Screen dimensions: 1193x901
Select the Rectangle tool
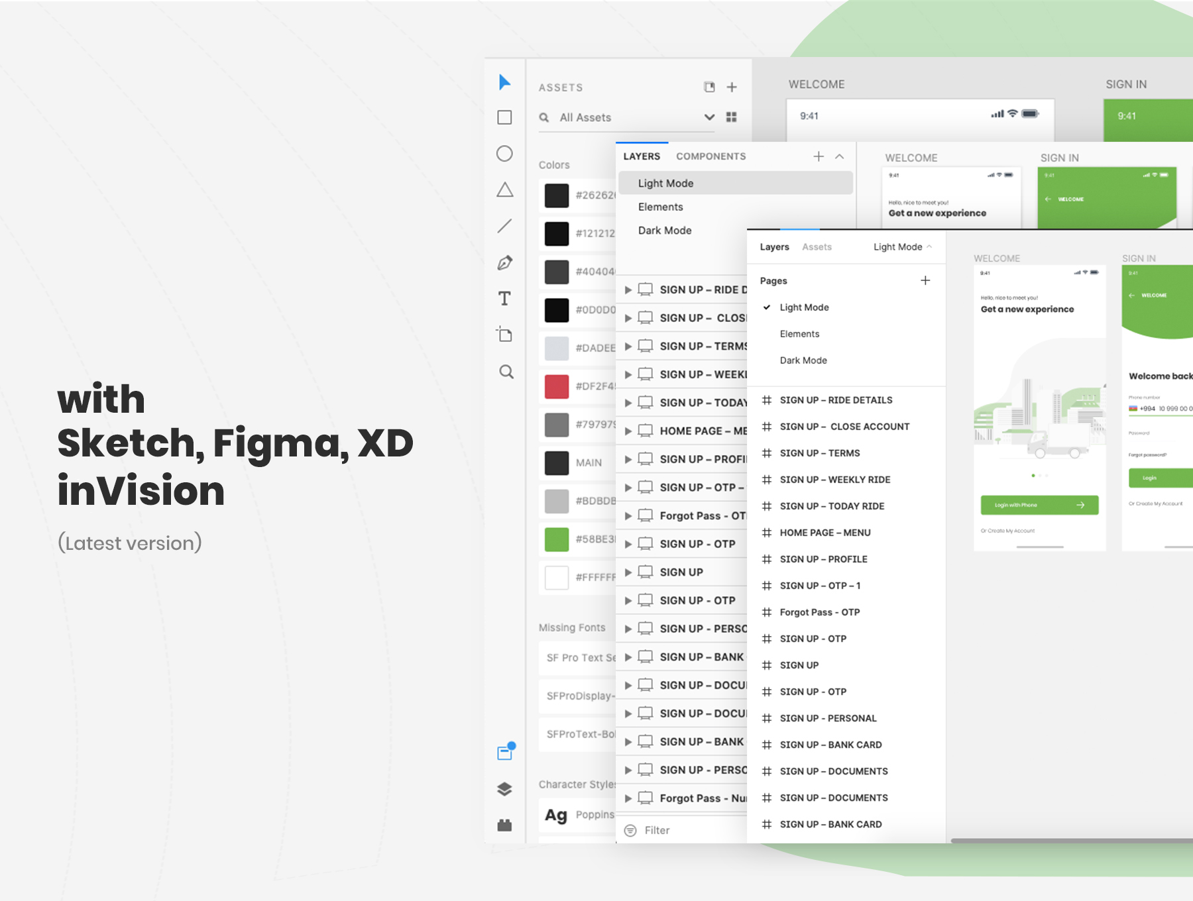pos(504,117)
